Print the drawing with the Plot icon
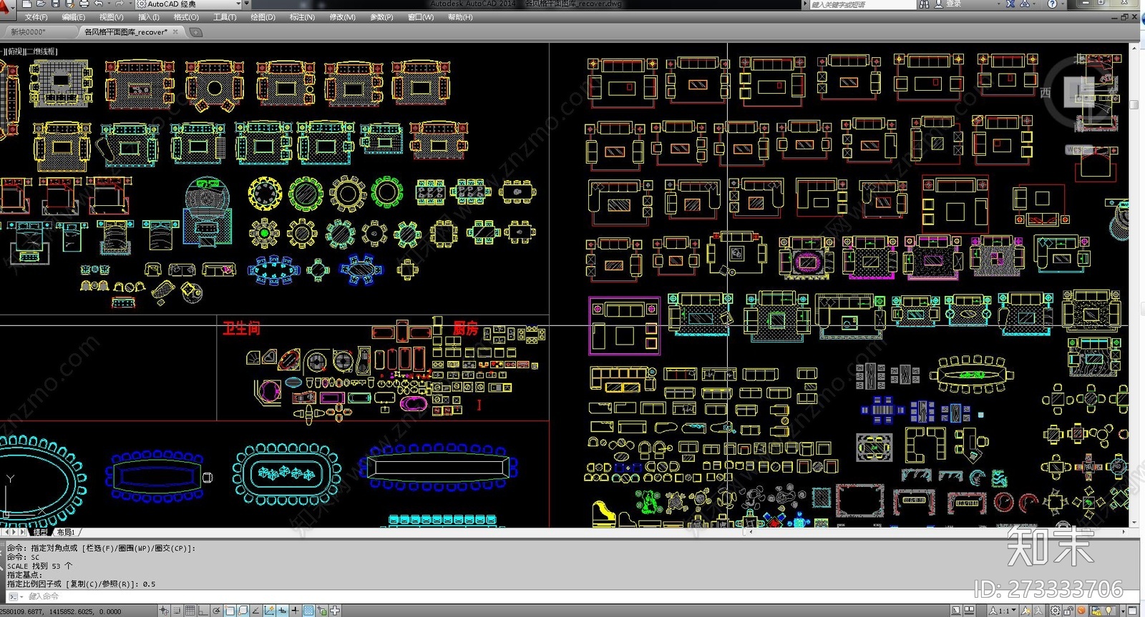This screenshot has width=1145, height=617. (84, 4)
